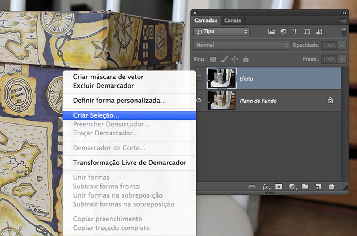Screen dimensions: 357x236
Task: Hide the Plano de Fundo layer eye
Action: click(x=199, y=100)
